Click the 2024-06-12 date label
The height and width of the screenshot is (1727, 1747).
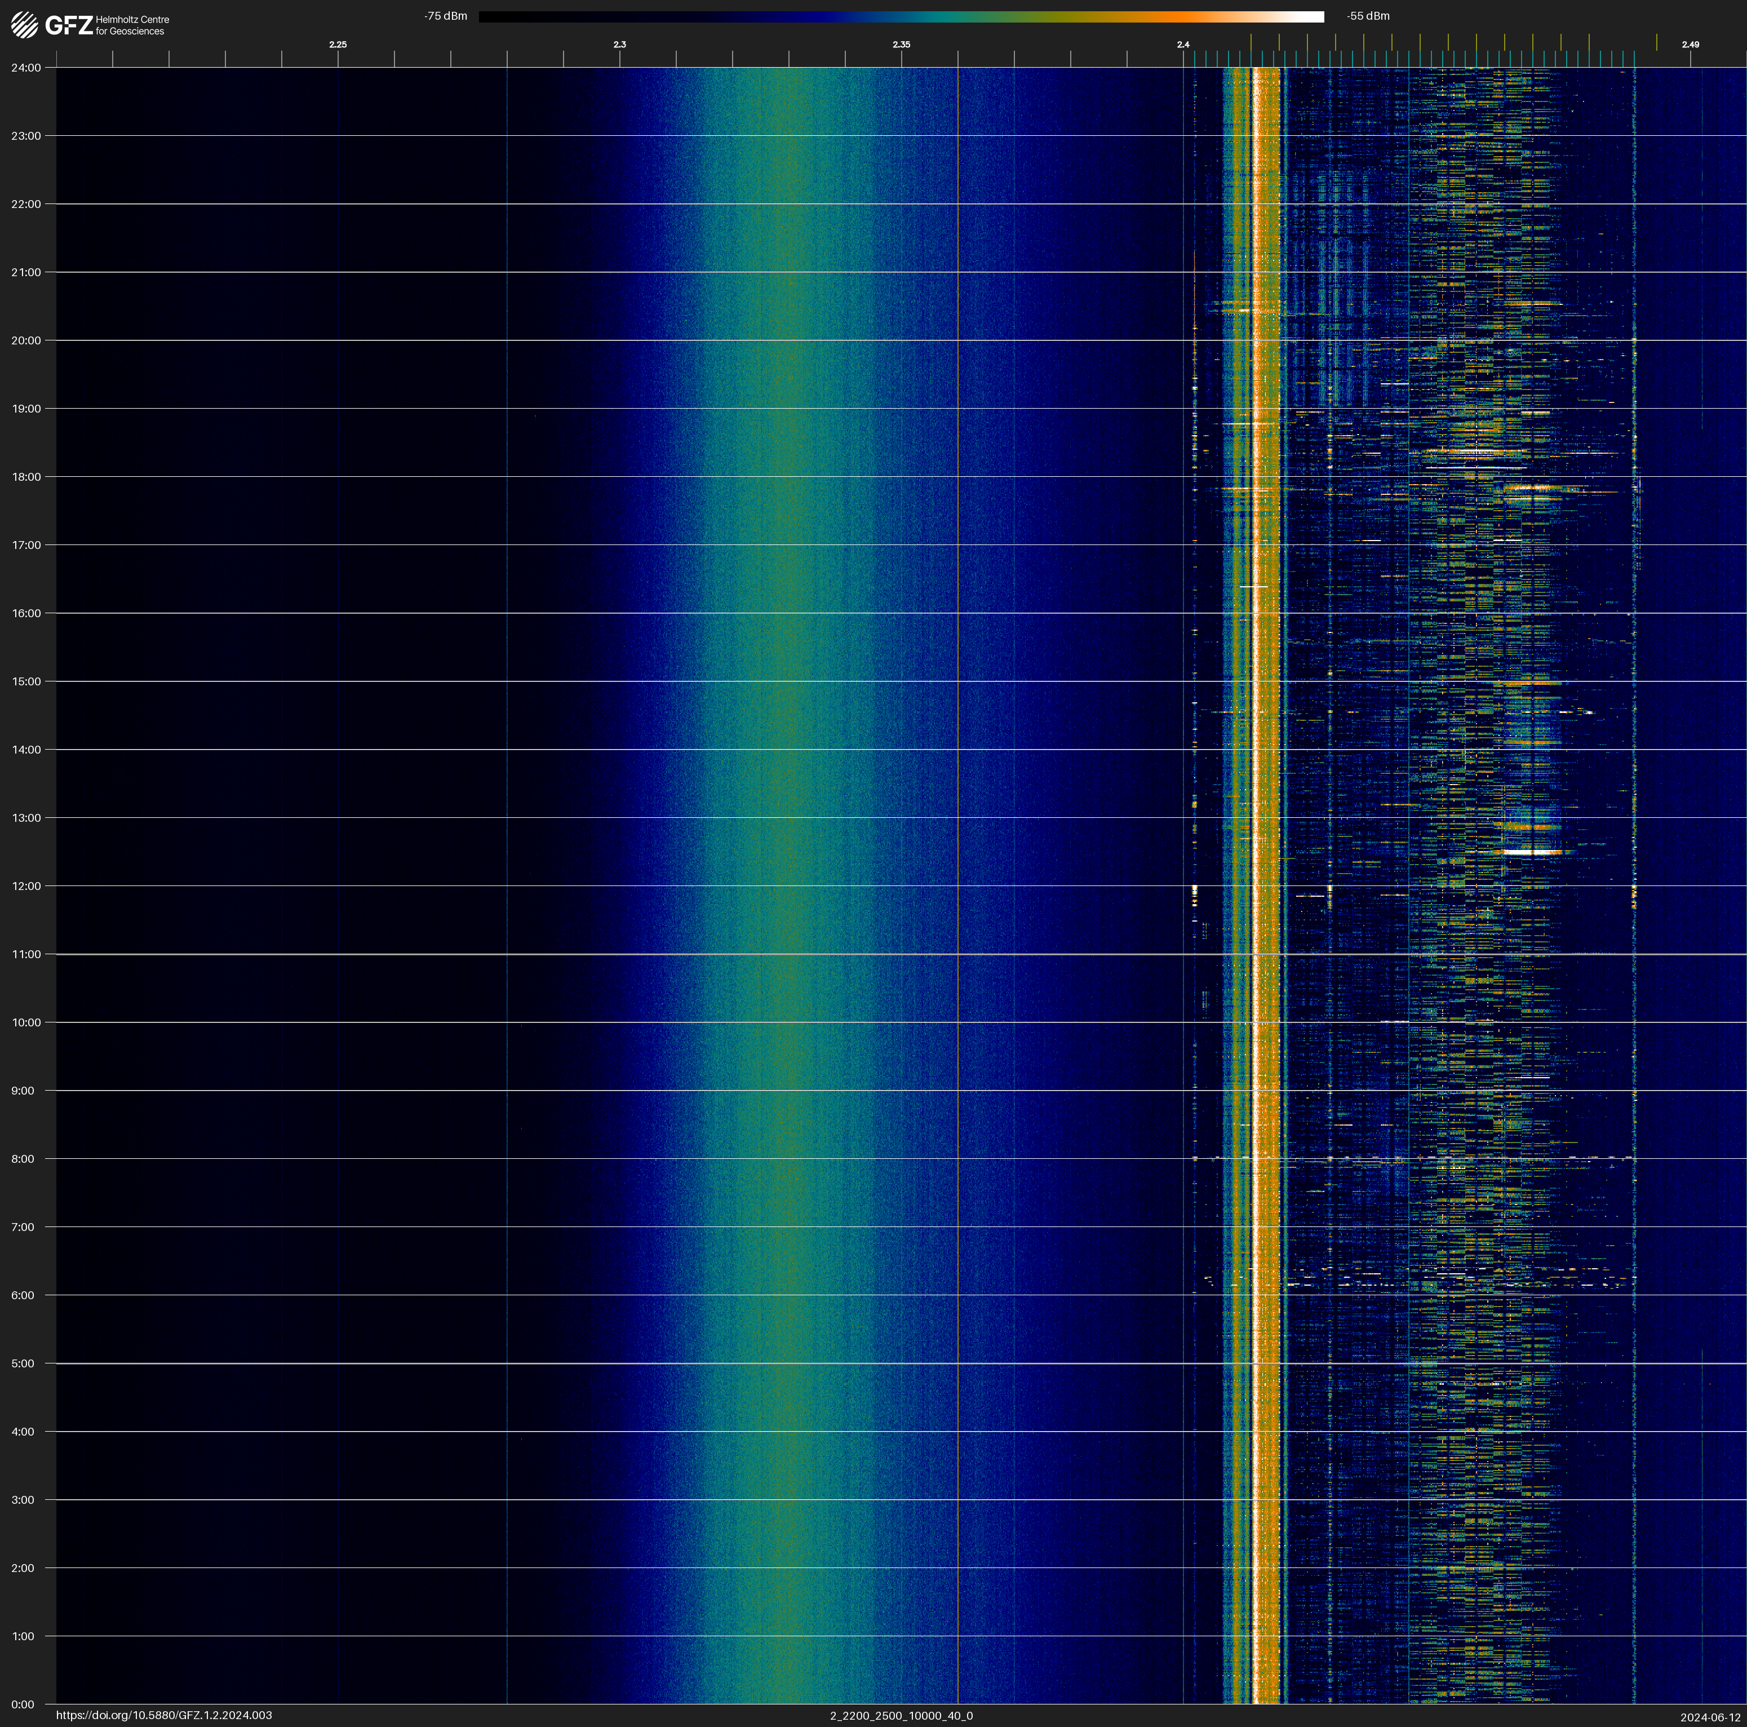(1710, 1717)
